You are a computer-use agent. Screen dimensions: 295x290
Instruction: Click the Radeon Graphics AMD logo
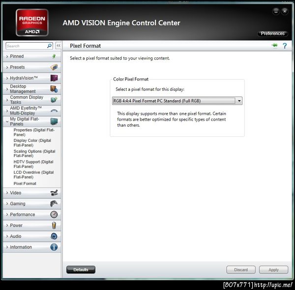(32, 23)
